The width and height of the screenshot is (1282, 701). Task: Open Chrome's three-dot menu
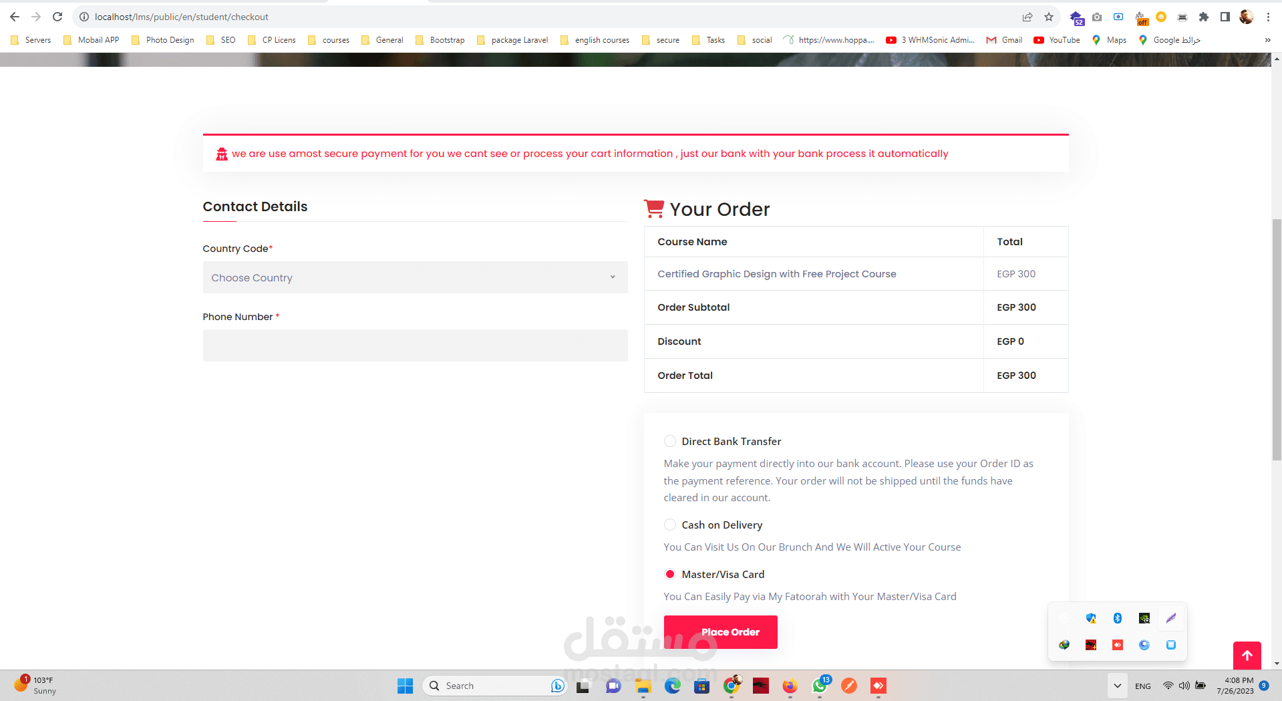(x=1268, y=17)
